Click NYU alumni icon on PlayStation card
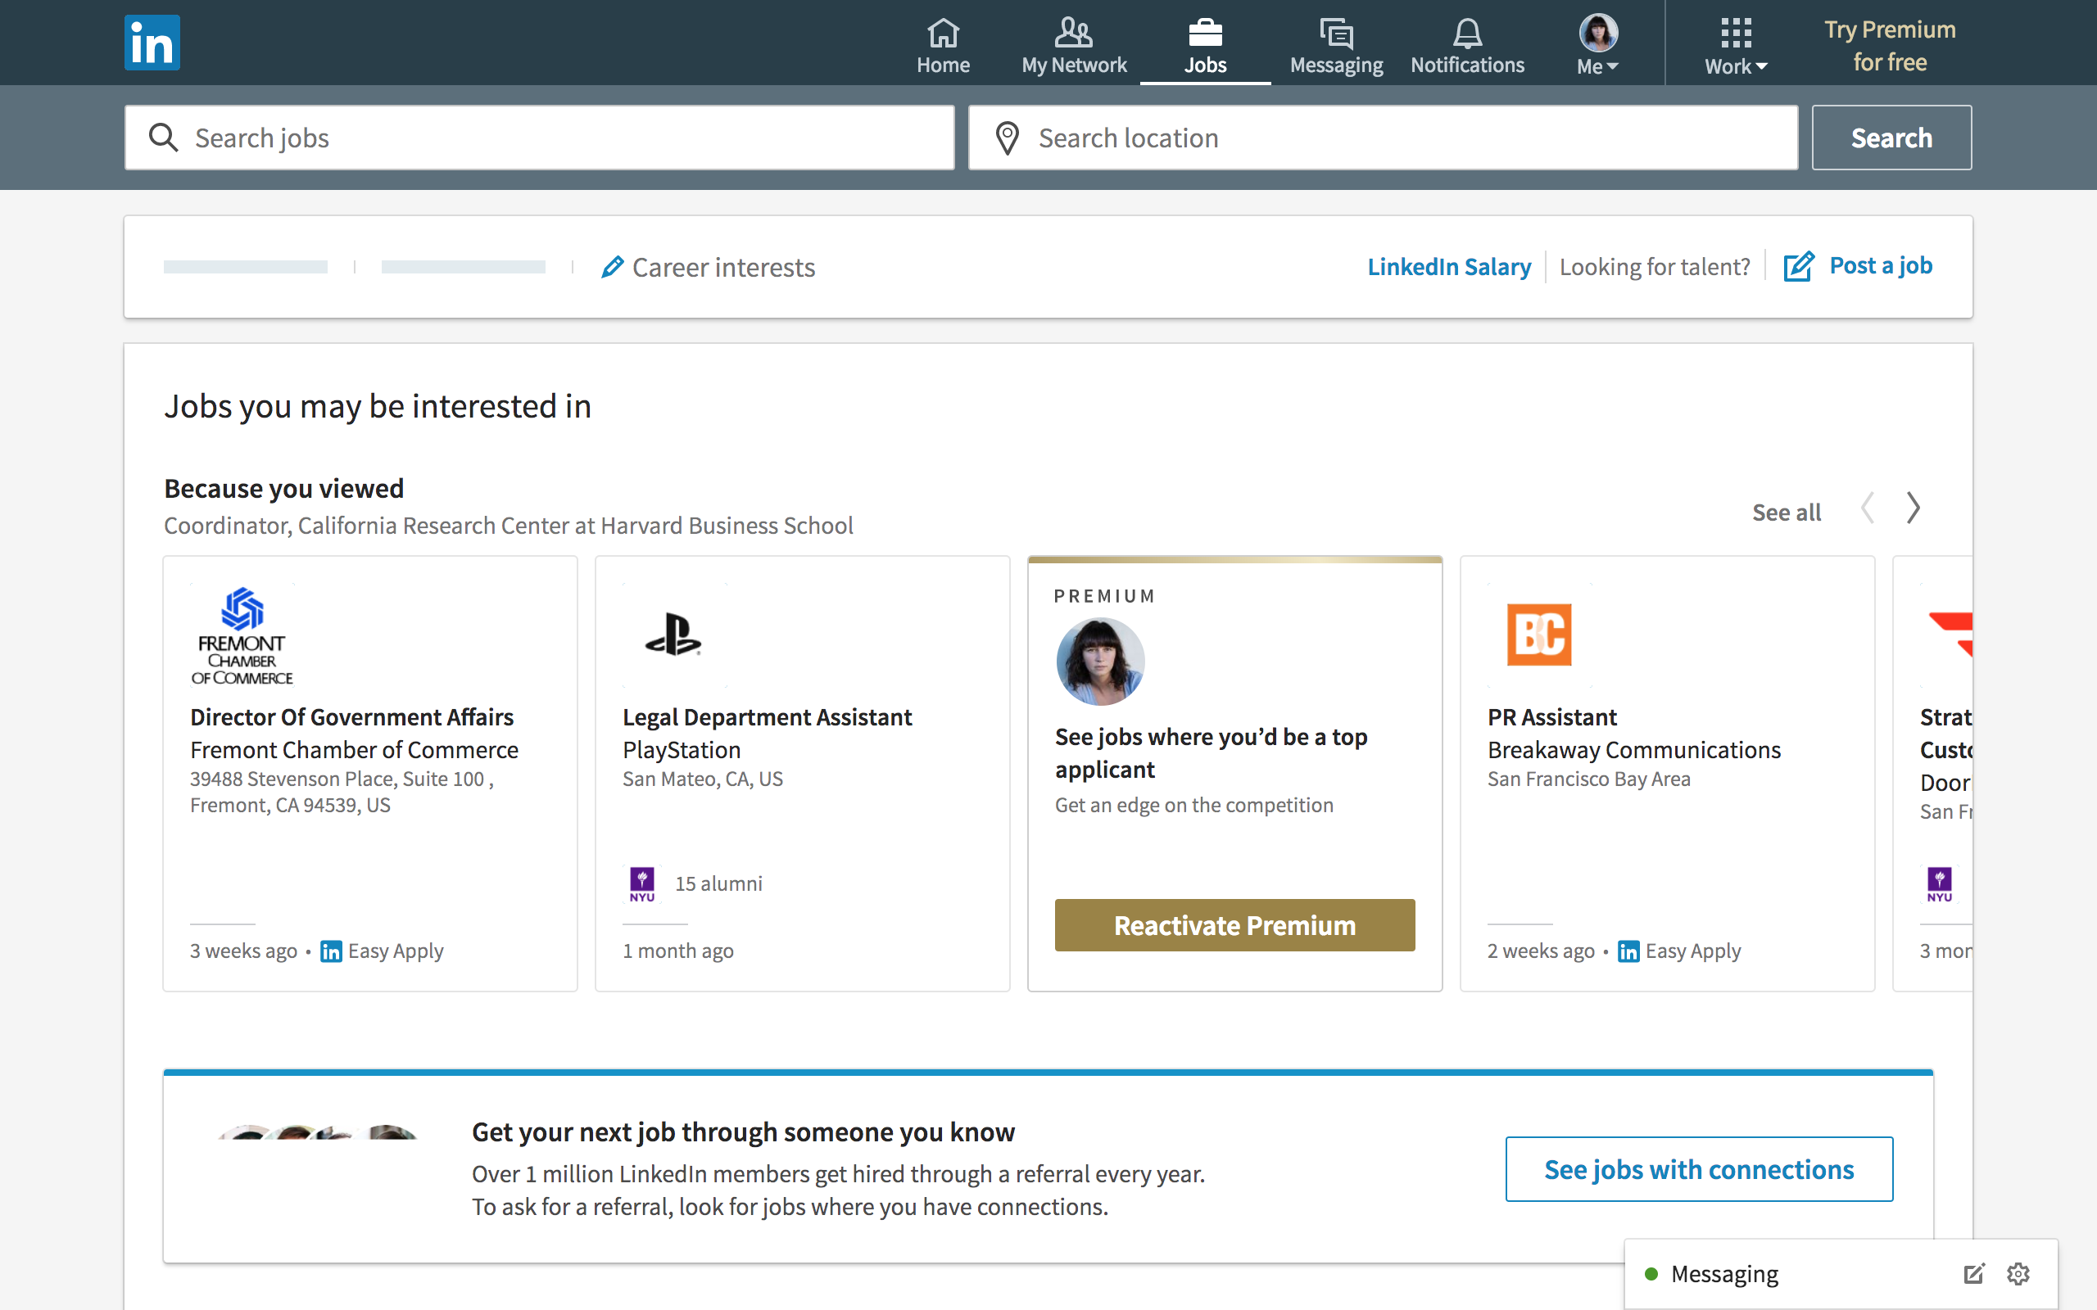This screenshot has width=2097, height=1310. click(642, 883)
